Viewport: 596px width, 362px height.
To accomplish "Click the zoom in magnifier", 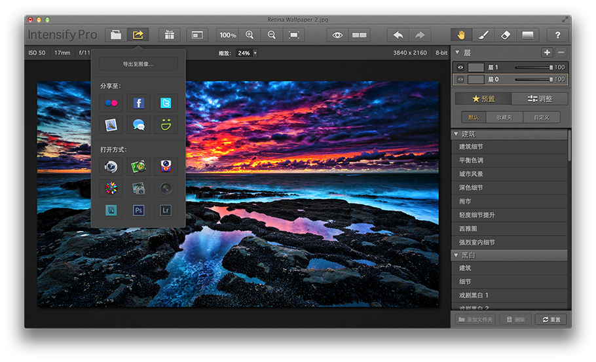I will (250, 35).
